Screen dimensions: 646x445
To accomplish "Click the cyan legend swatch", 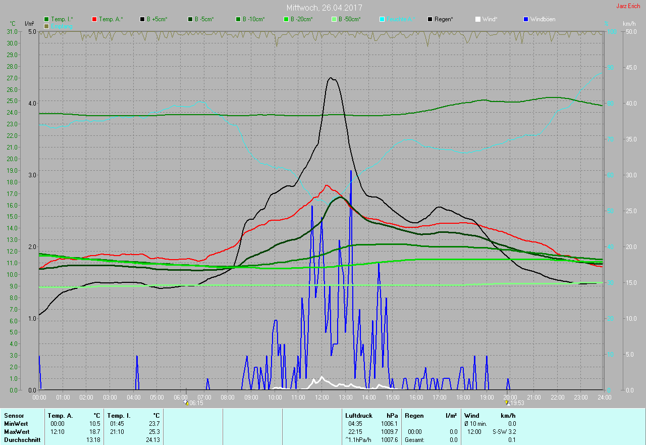I will 382,19.
